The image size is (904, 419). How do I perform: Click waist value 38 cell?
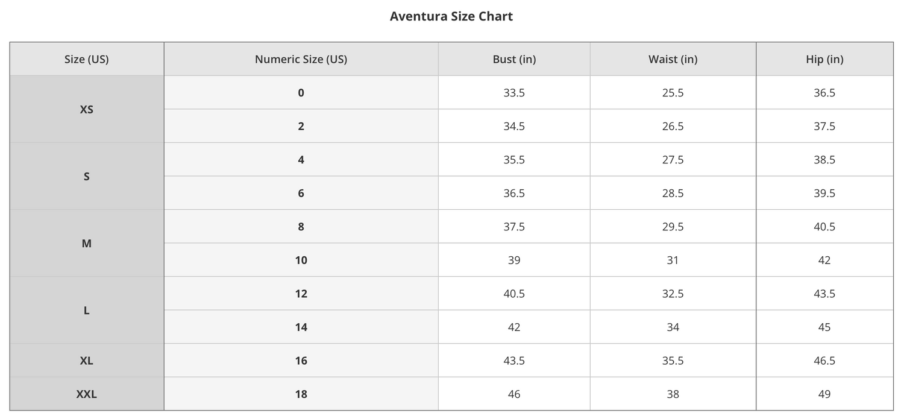[673, 394]
